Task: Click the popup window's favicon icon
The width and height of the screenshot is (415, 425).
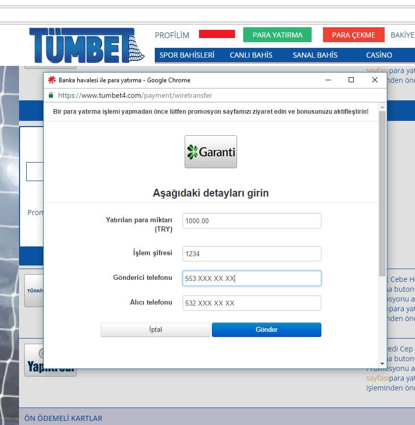Action: click(x=51, y=80)
